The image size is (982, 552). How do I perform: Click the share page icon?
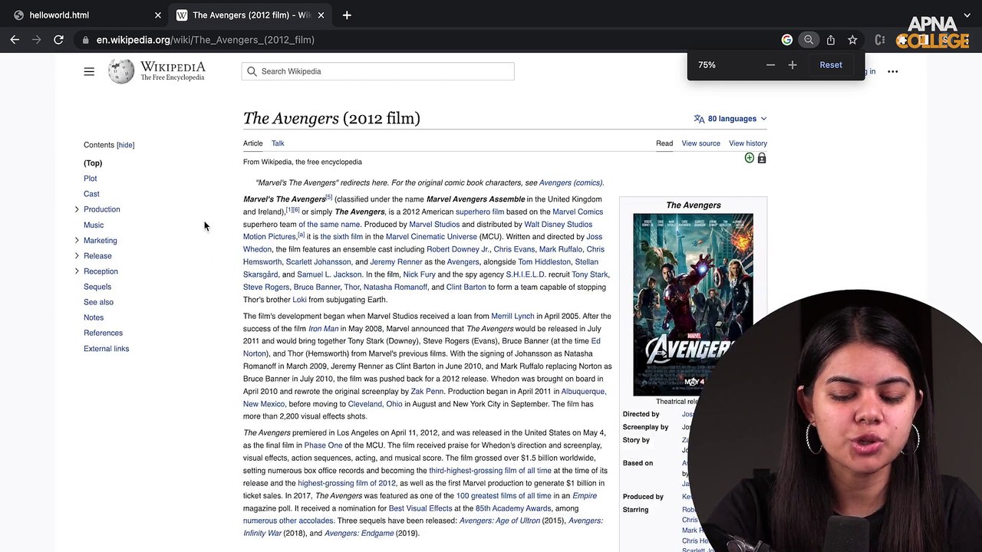click(831, 40)
